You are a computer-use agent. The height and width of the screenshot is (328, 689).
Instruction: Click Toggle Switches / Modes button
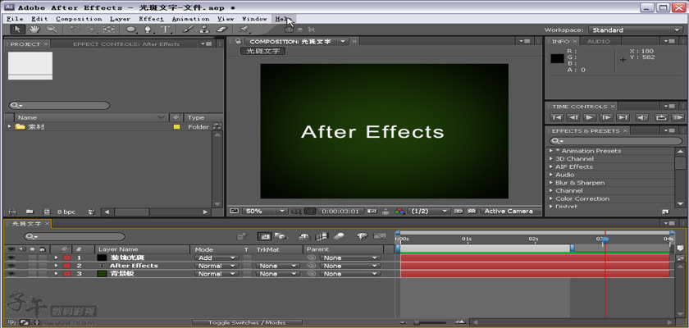pyautogui.click(x=248, y=323)
